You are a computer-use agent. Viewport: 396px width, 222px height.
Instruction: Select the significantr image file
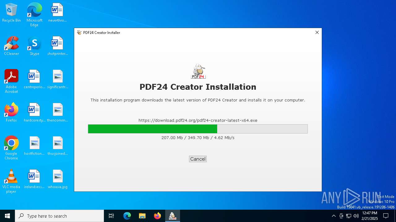(58, 80)
